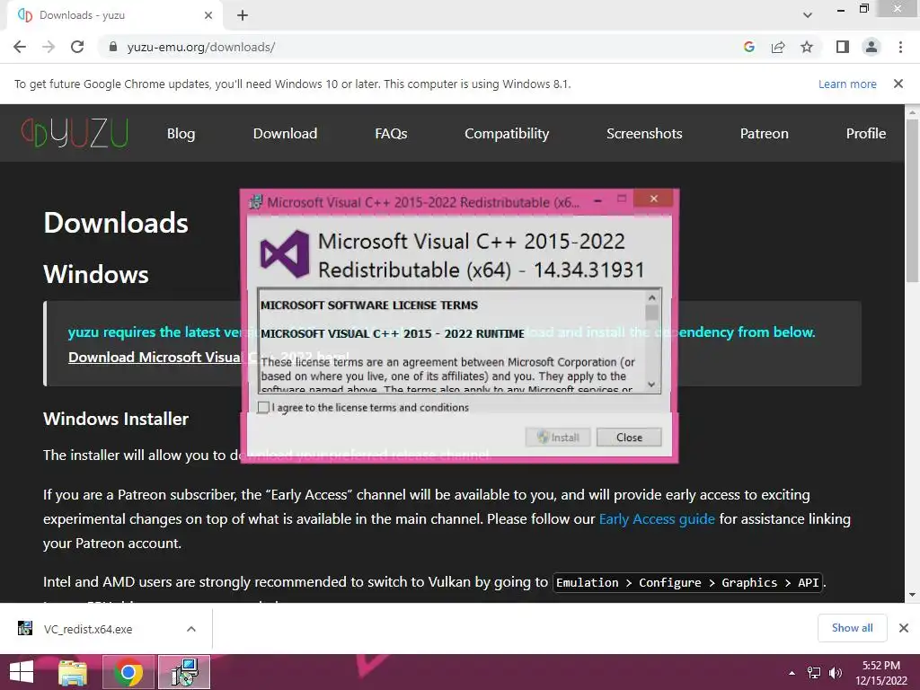
Task: Close the Downloads - yuzu tab
Action: 208,15
